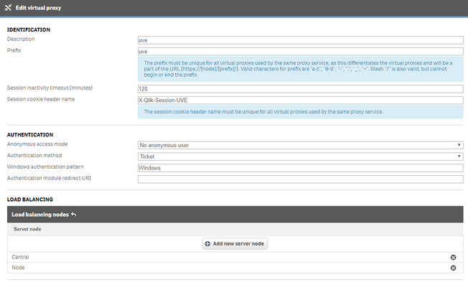Select the Central row in server nodes
The height and width of the screenshot is (285, 468).
pos(235,257)
